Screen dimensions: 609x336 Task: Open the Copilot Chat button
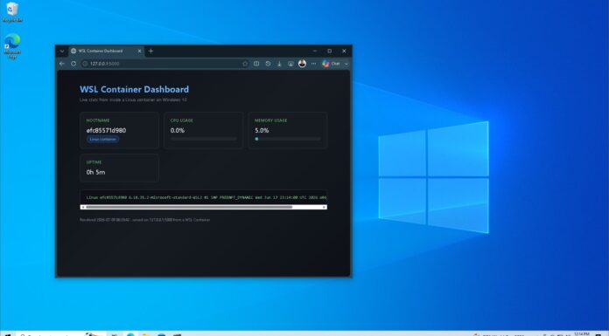point(331,64)
